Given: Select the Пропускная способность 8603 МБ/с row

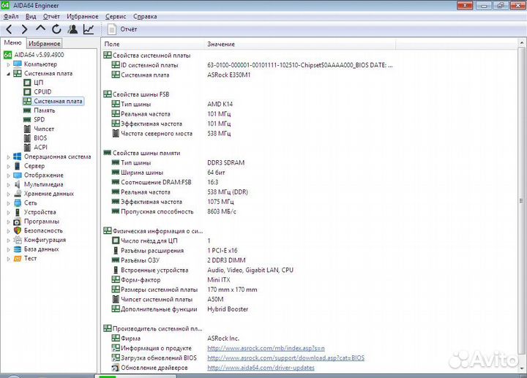Looking at the screenshot, I should (173, 211).
